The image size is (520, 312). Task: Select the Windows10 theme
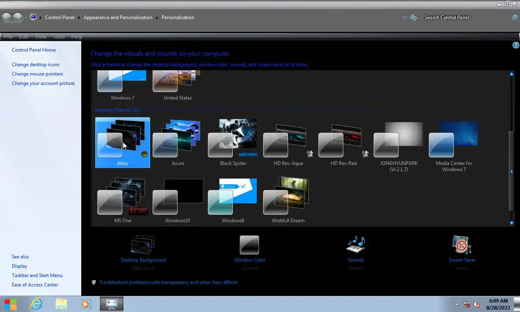point(178,200)
